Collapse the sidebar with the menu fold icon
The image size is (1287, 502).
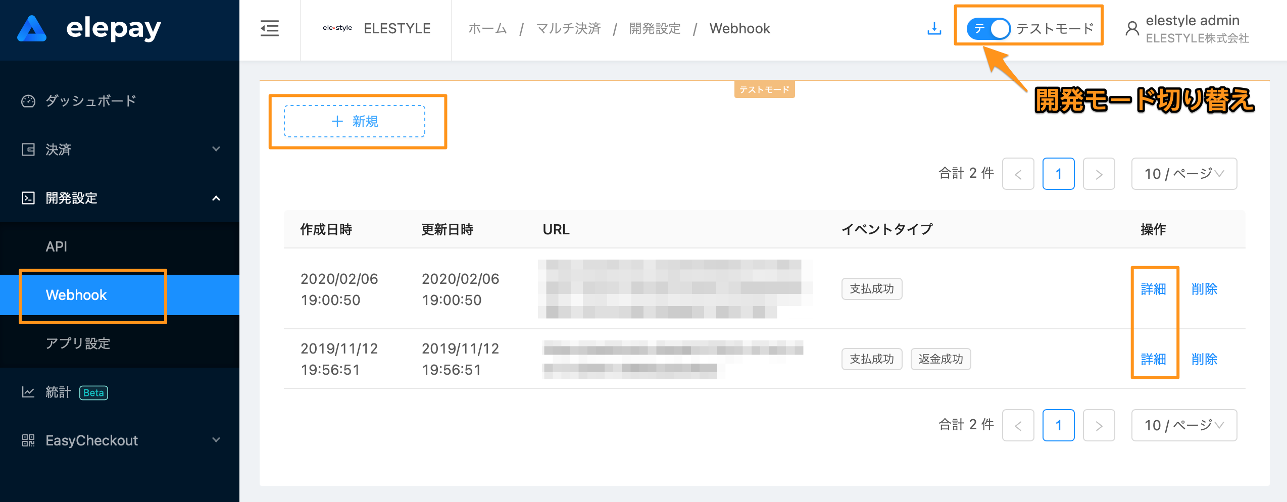tap(270, 29)
